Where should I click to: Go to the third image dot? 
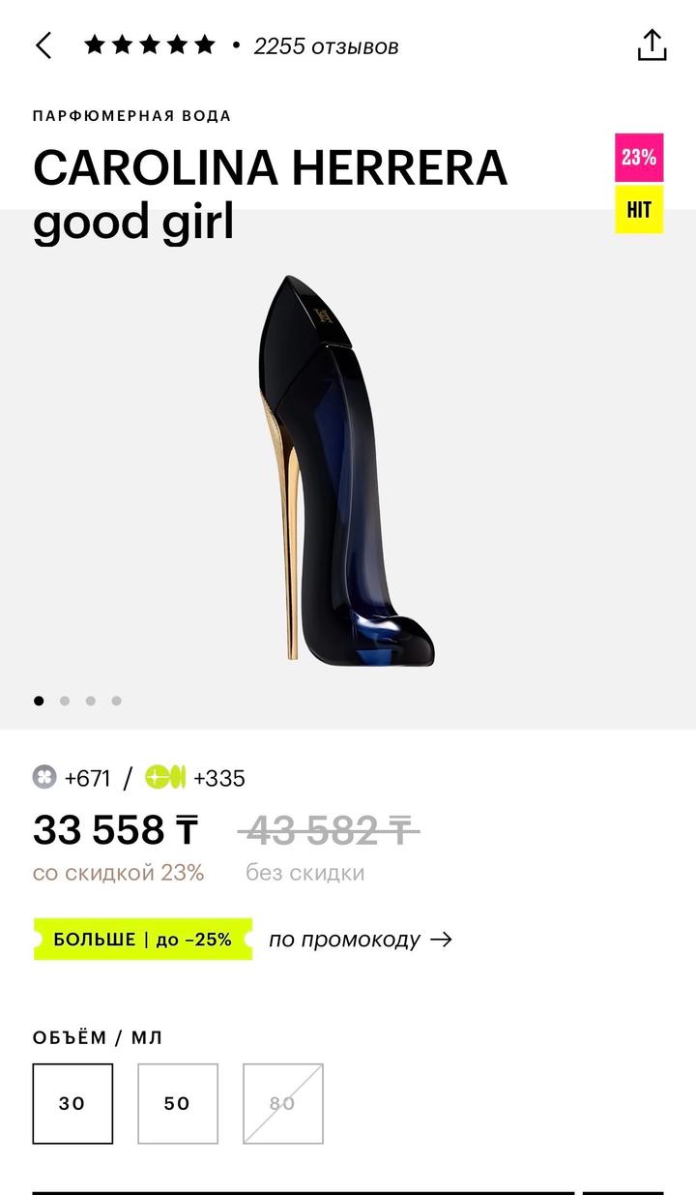[x=91, y=701]
